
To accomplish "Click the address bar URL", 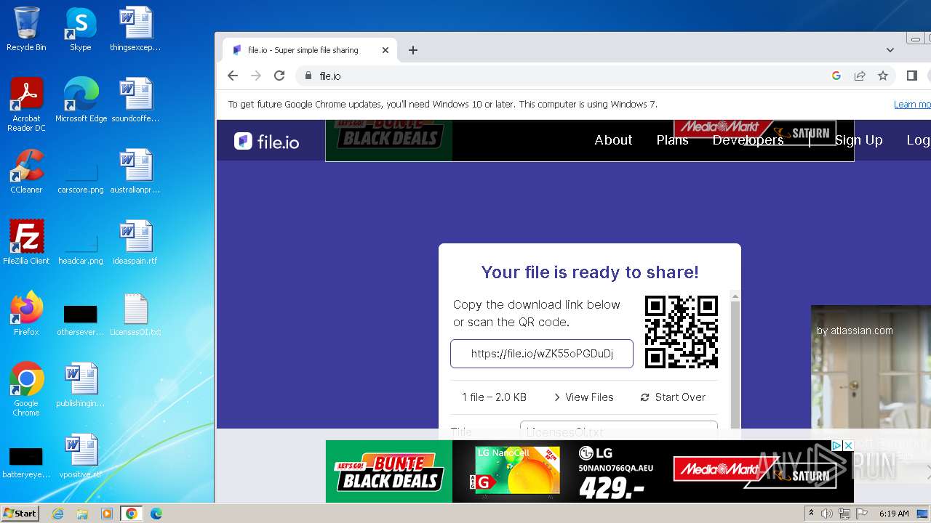I will point(330,76).
